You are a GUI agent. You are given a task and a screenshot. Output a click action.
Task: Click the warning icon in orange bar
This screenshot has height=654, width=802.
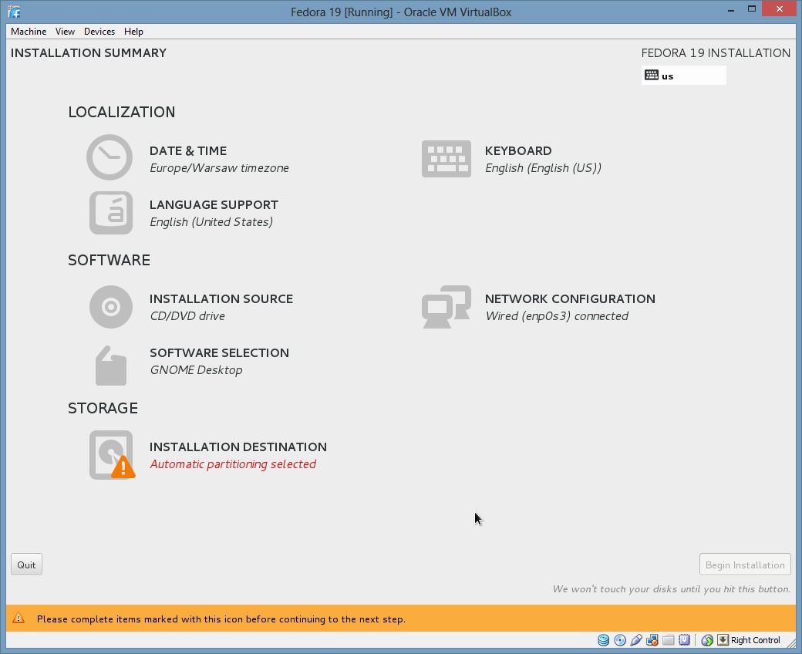19,619
